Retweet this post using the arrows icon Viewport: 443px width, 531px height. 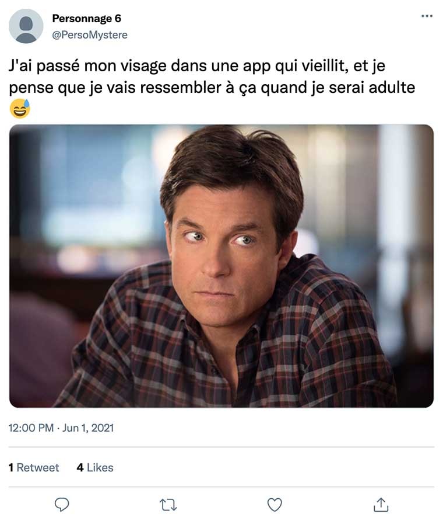168,504
